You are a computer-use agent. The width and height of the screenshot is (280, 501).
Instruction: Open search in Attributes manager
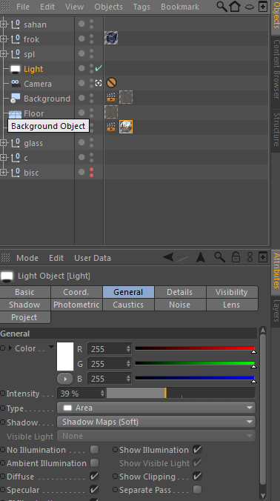coord(220,257)
